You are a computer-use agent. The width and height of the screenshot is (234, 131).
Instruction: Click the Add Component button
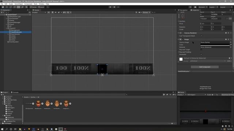click(x=205, y=67)
